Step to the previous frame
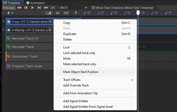 coord(26,8)
